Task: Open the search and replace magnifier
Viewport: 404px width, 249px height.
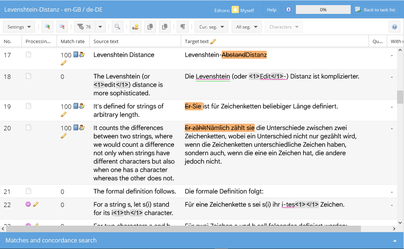Action: (x=117, y=27)
